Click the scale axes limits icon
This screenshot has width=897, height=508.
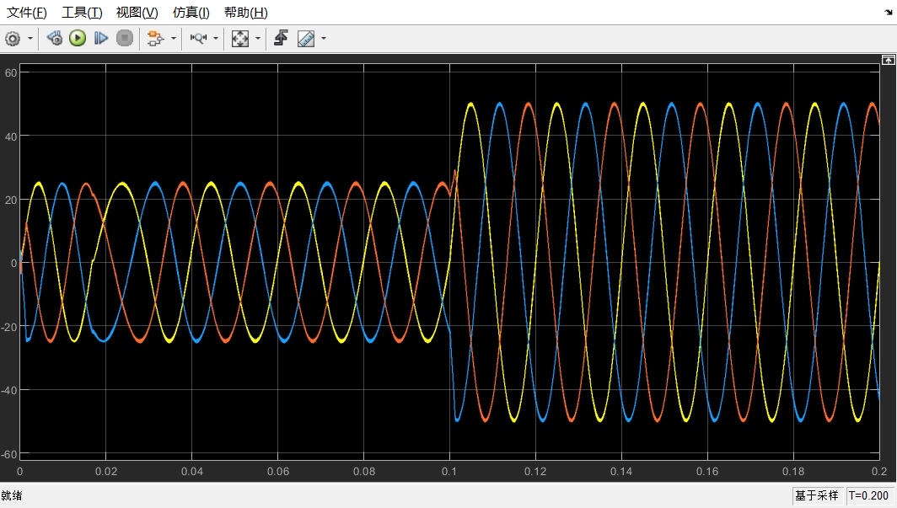pyautogui.click(x=239, y=38)
